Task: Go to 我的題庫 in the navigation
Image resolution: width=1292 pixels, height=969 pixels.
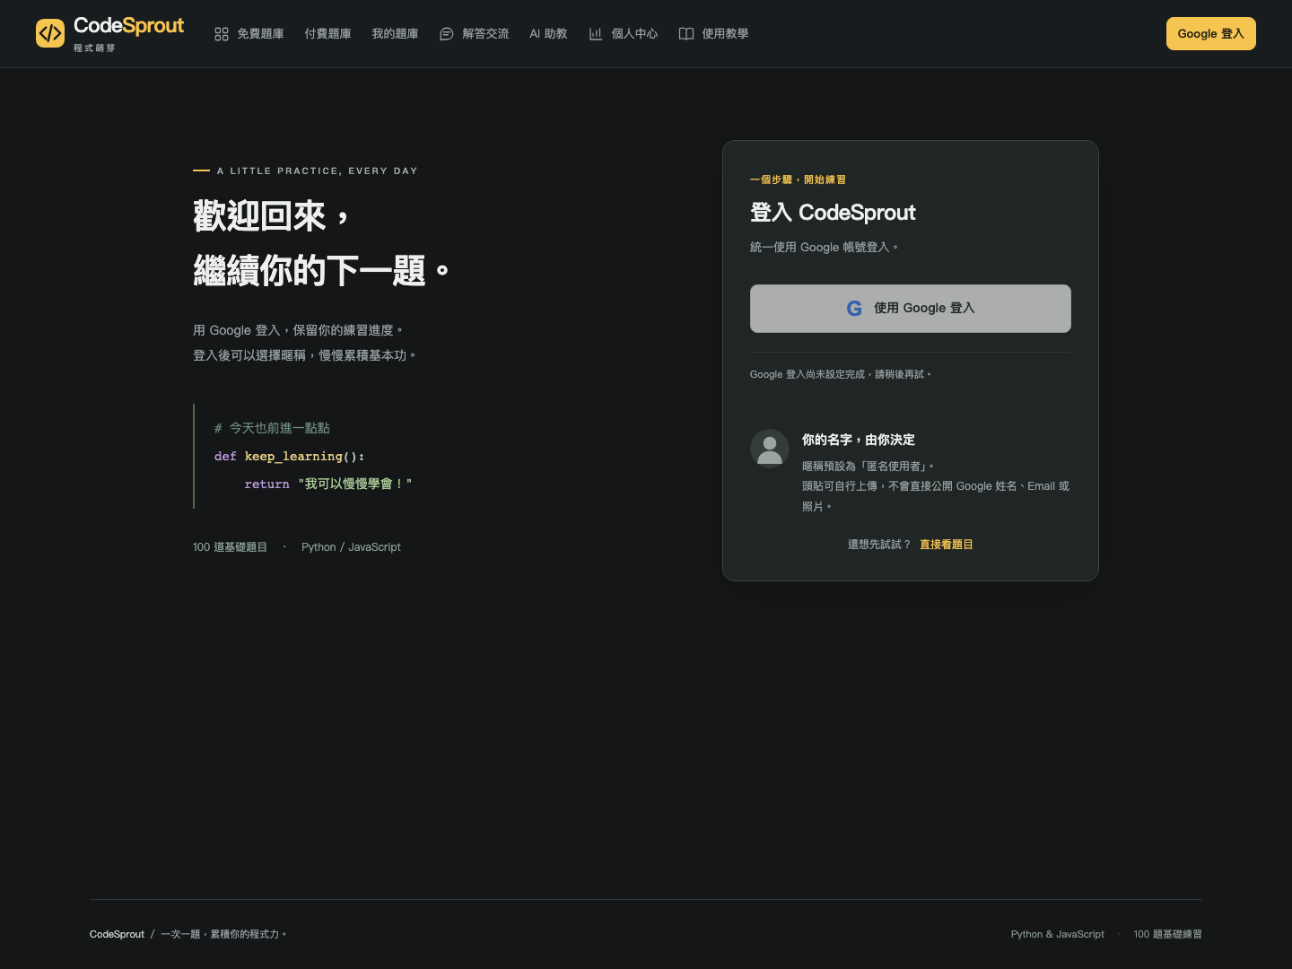Action: (x=395, y=34)
